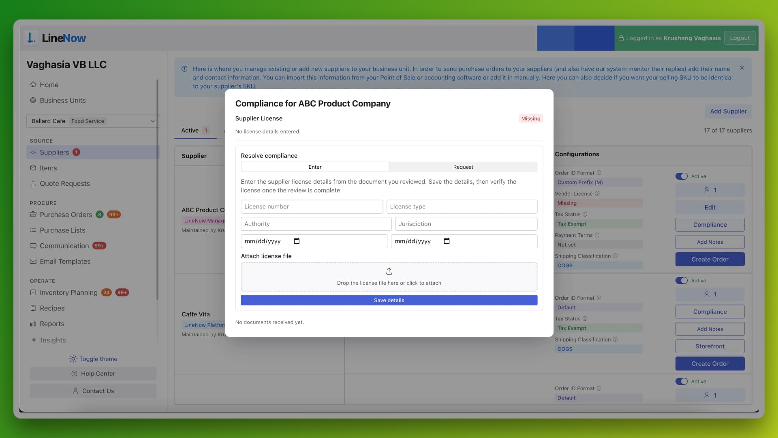Click the Help Center question mark icon
The image size is (778, 438).
click(x=75, y=374)
